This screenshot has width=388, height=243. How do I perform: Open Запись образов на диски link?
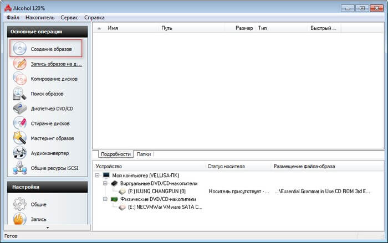[x=56, y=64]
